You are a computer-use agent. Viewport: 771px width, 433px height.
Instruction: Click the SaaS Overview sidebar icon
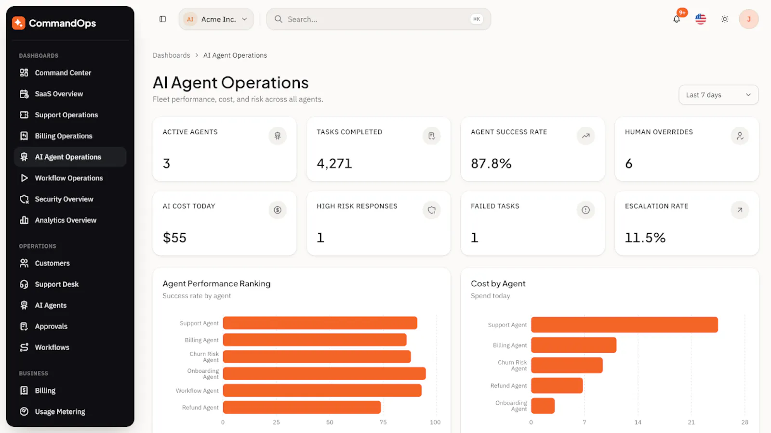(x=24, y=94)
